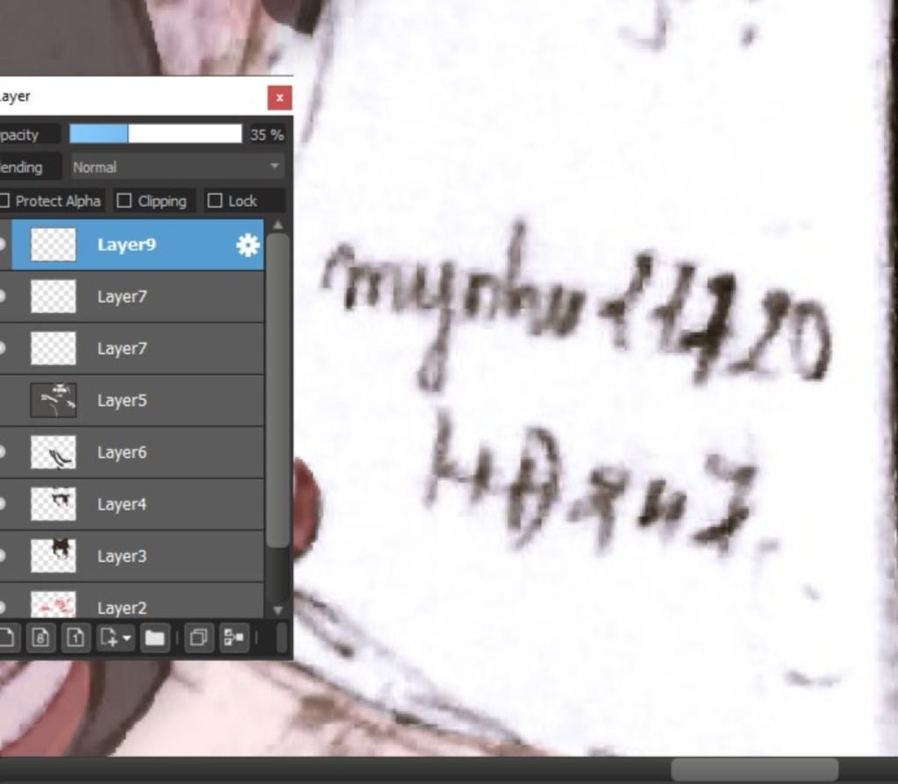Duplicate the selected layer
Screen dimensions: 898x784
(199, 638)
